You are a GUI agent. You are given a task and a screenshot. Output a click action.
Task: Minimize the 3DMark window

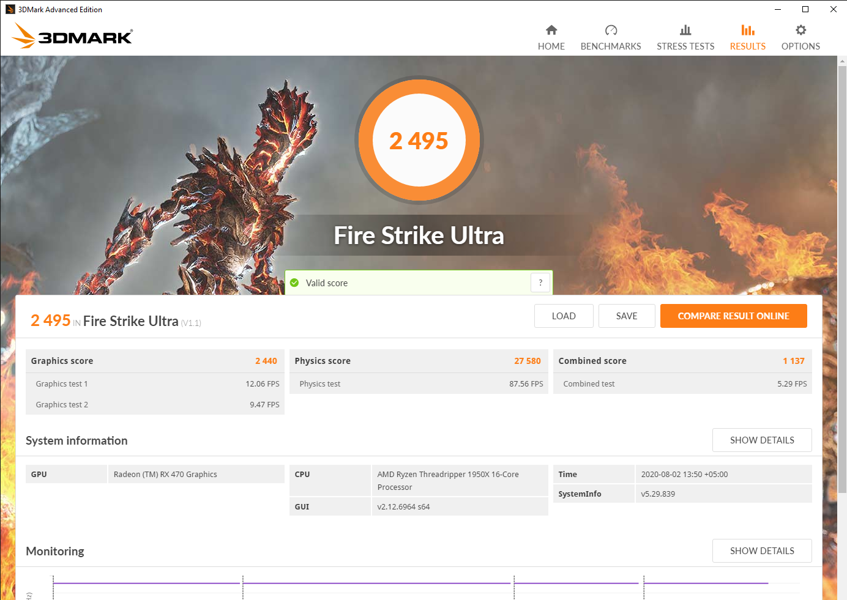[x=777, y=9]
